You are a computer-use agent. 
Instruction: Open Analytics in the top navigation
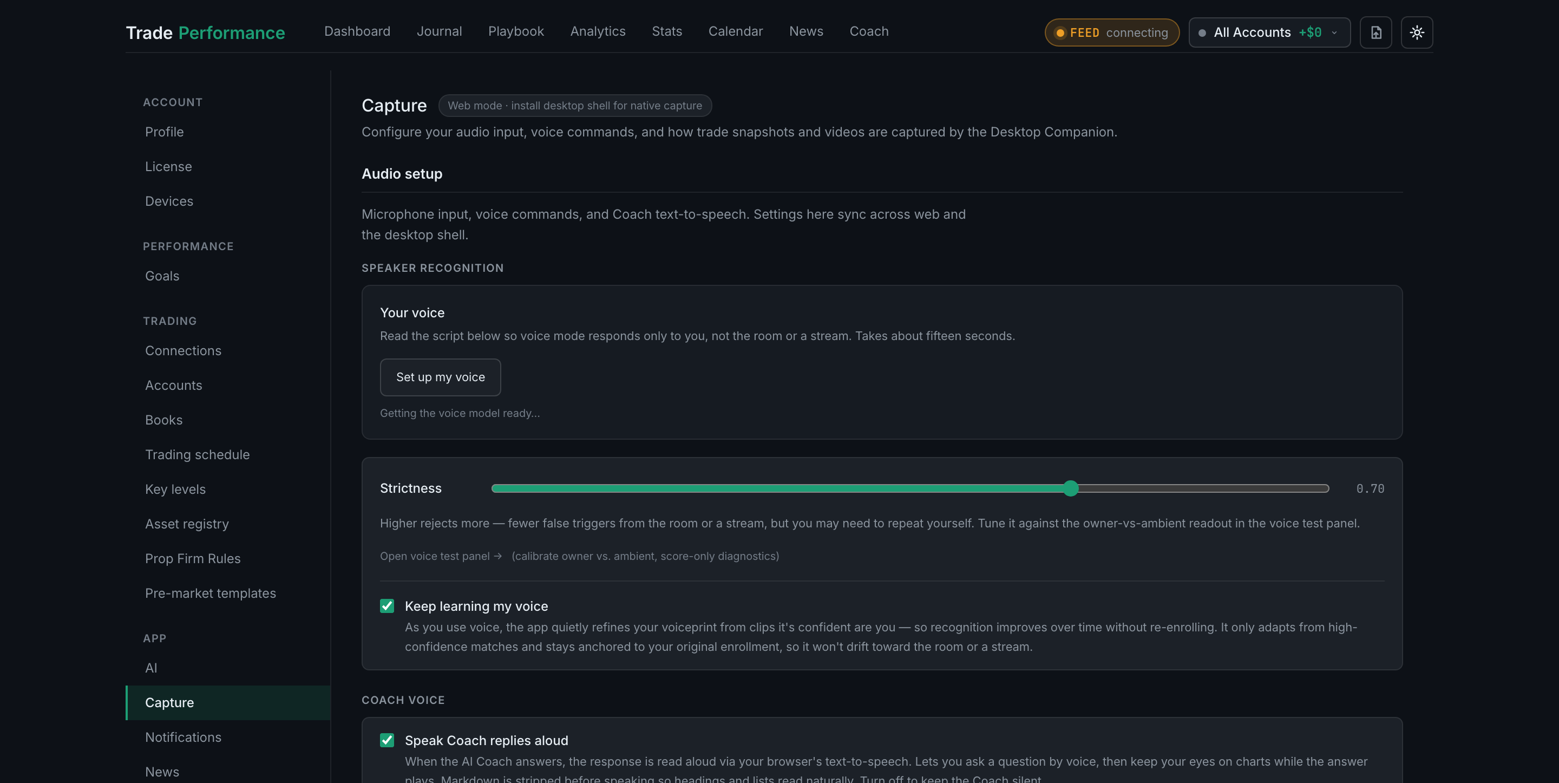pos(597,31)
